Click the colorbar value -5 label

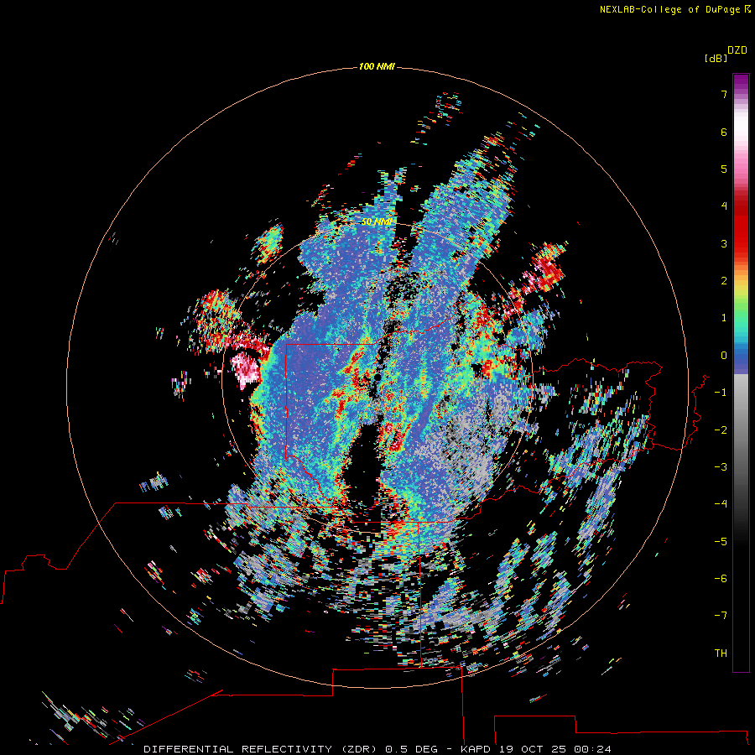[721, 542]
